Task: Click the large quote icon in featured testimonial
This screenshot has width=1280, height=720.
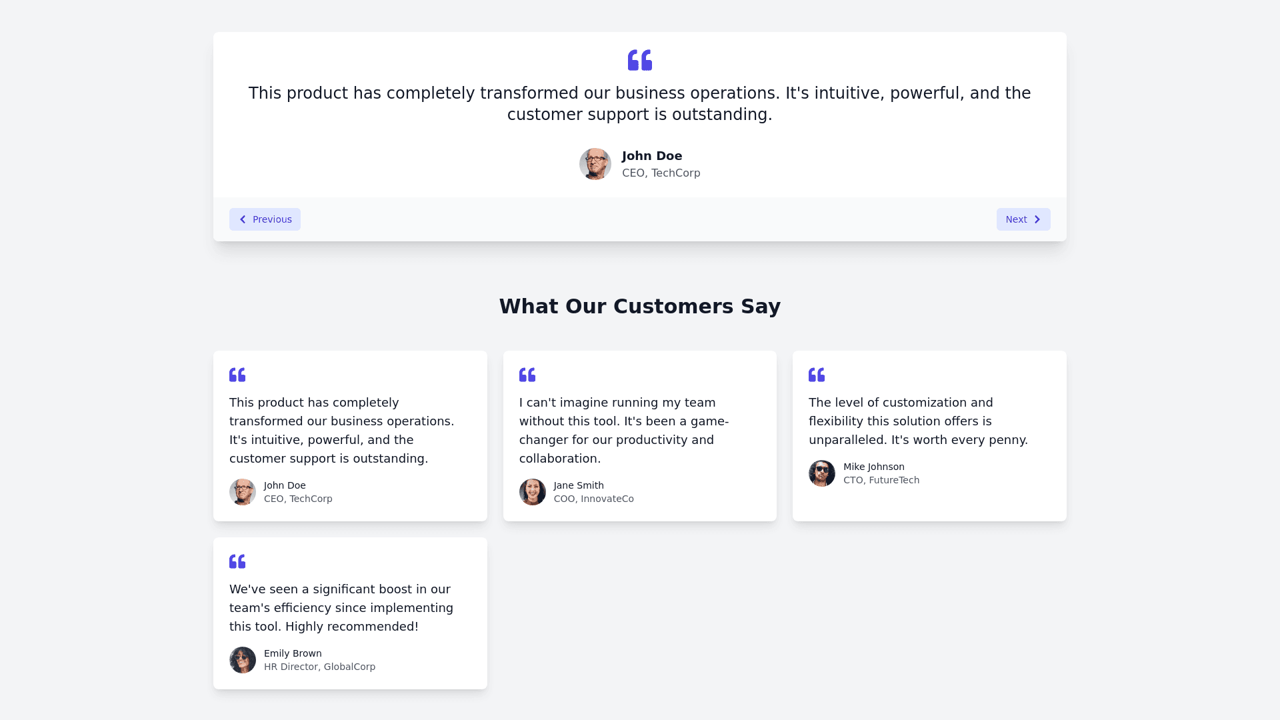Action: pos(640,60)
